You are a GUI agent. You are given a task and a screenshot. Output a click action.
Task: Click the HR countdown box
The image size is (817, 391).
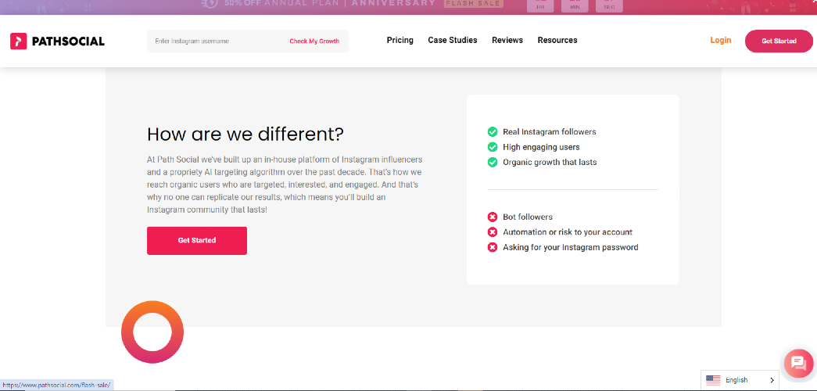(x=540, y=5)
